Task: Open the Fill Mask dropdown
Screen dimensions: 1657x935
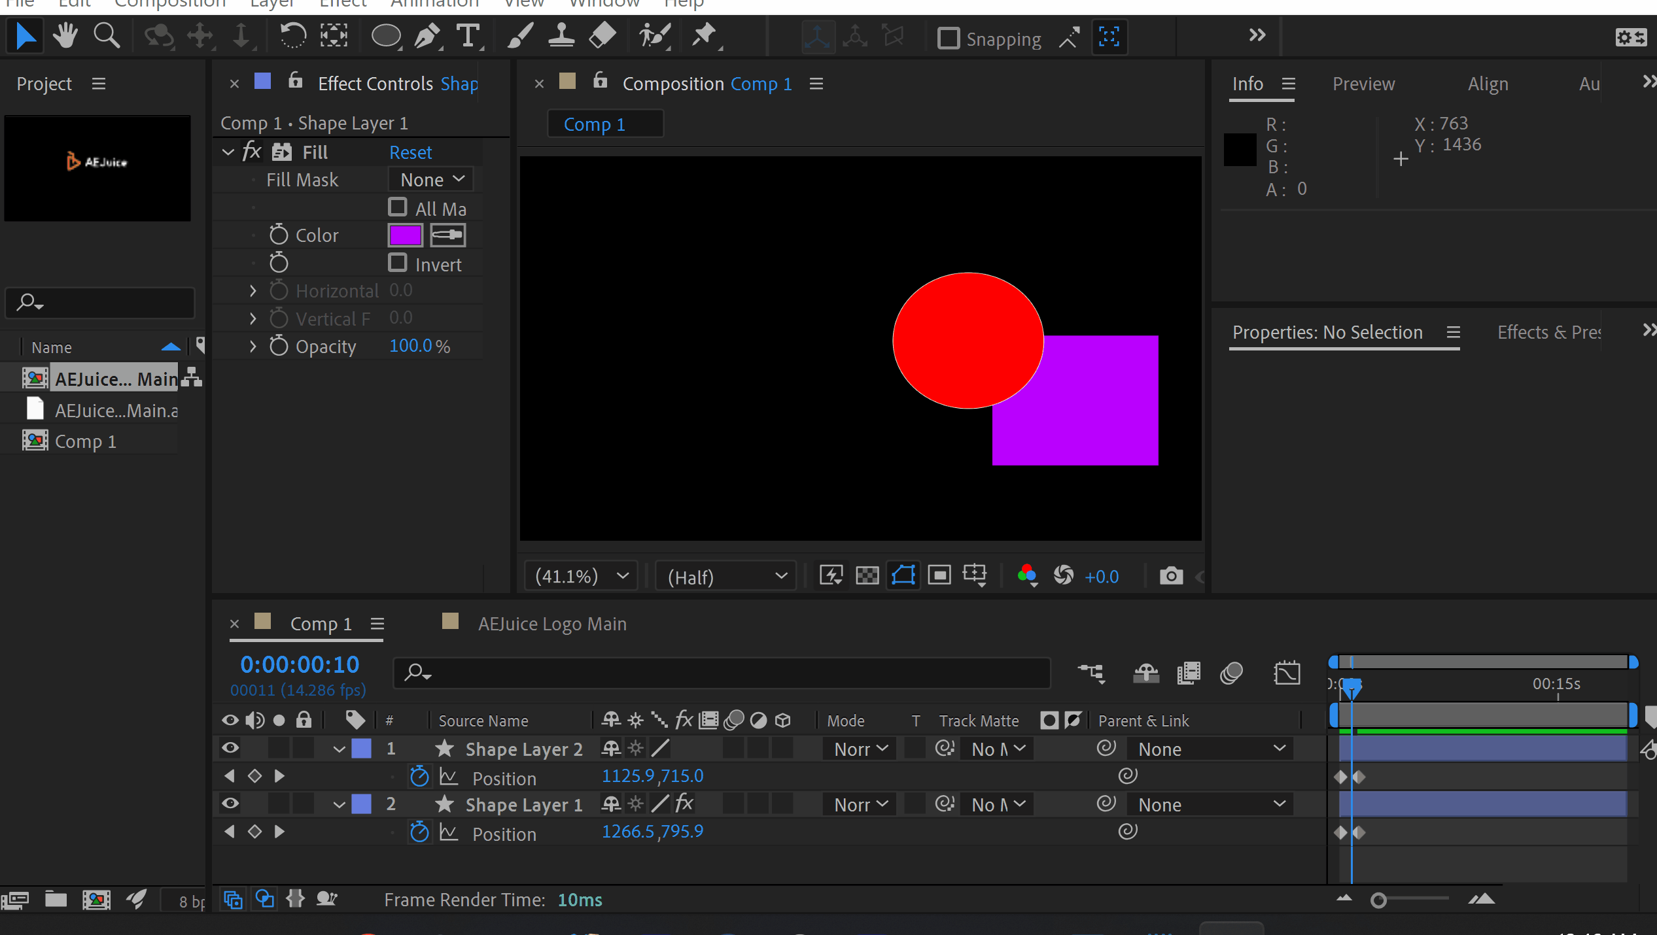Action: click(x=431, y=180)
